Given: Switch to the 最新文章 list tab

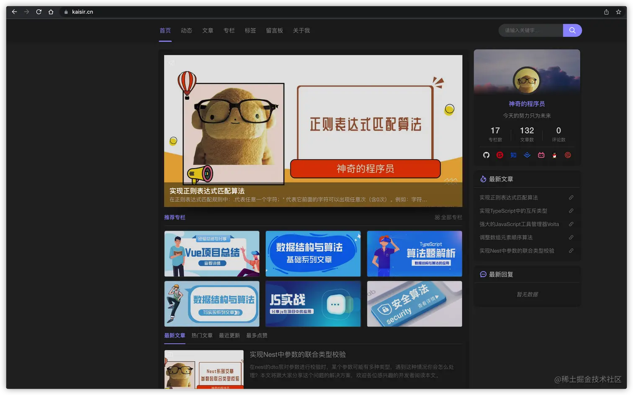Looking at the screenshot, I should (x=175, y=336).
